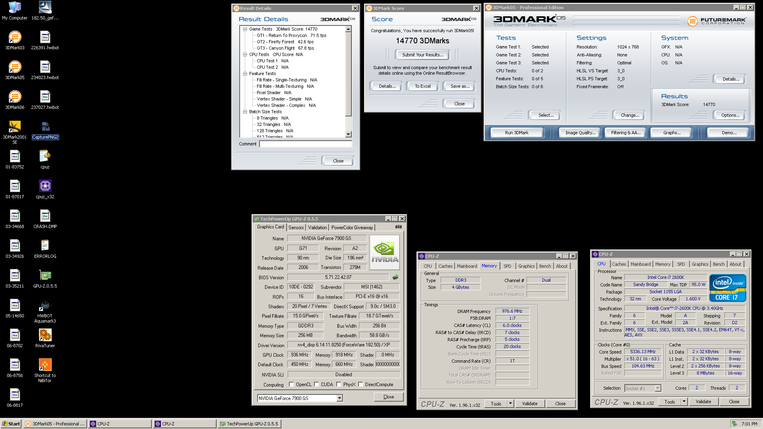The image size is (763, 429).
Task: Switch to SPD tab in CPU-Z Memory window
Action: click(507, 266)
